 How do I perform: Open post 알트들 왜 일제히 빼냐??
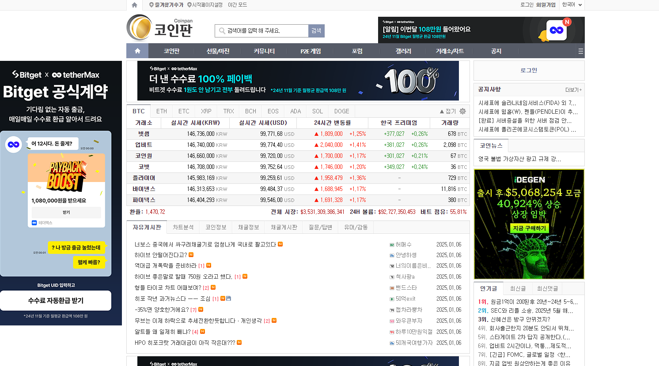click(x=163, y=332)
